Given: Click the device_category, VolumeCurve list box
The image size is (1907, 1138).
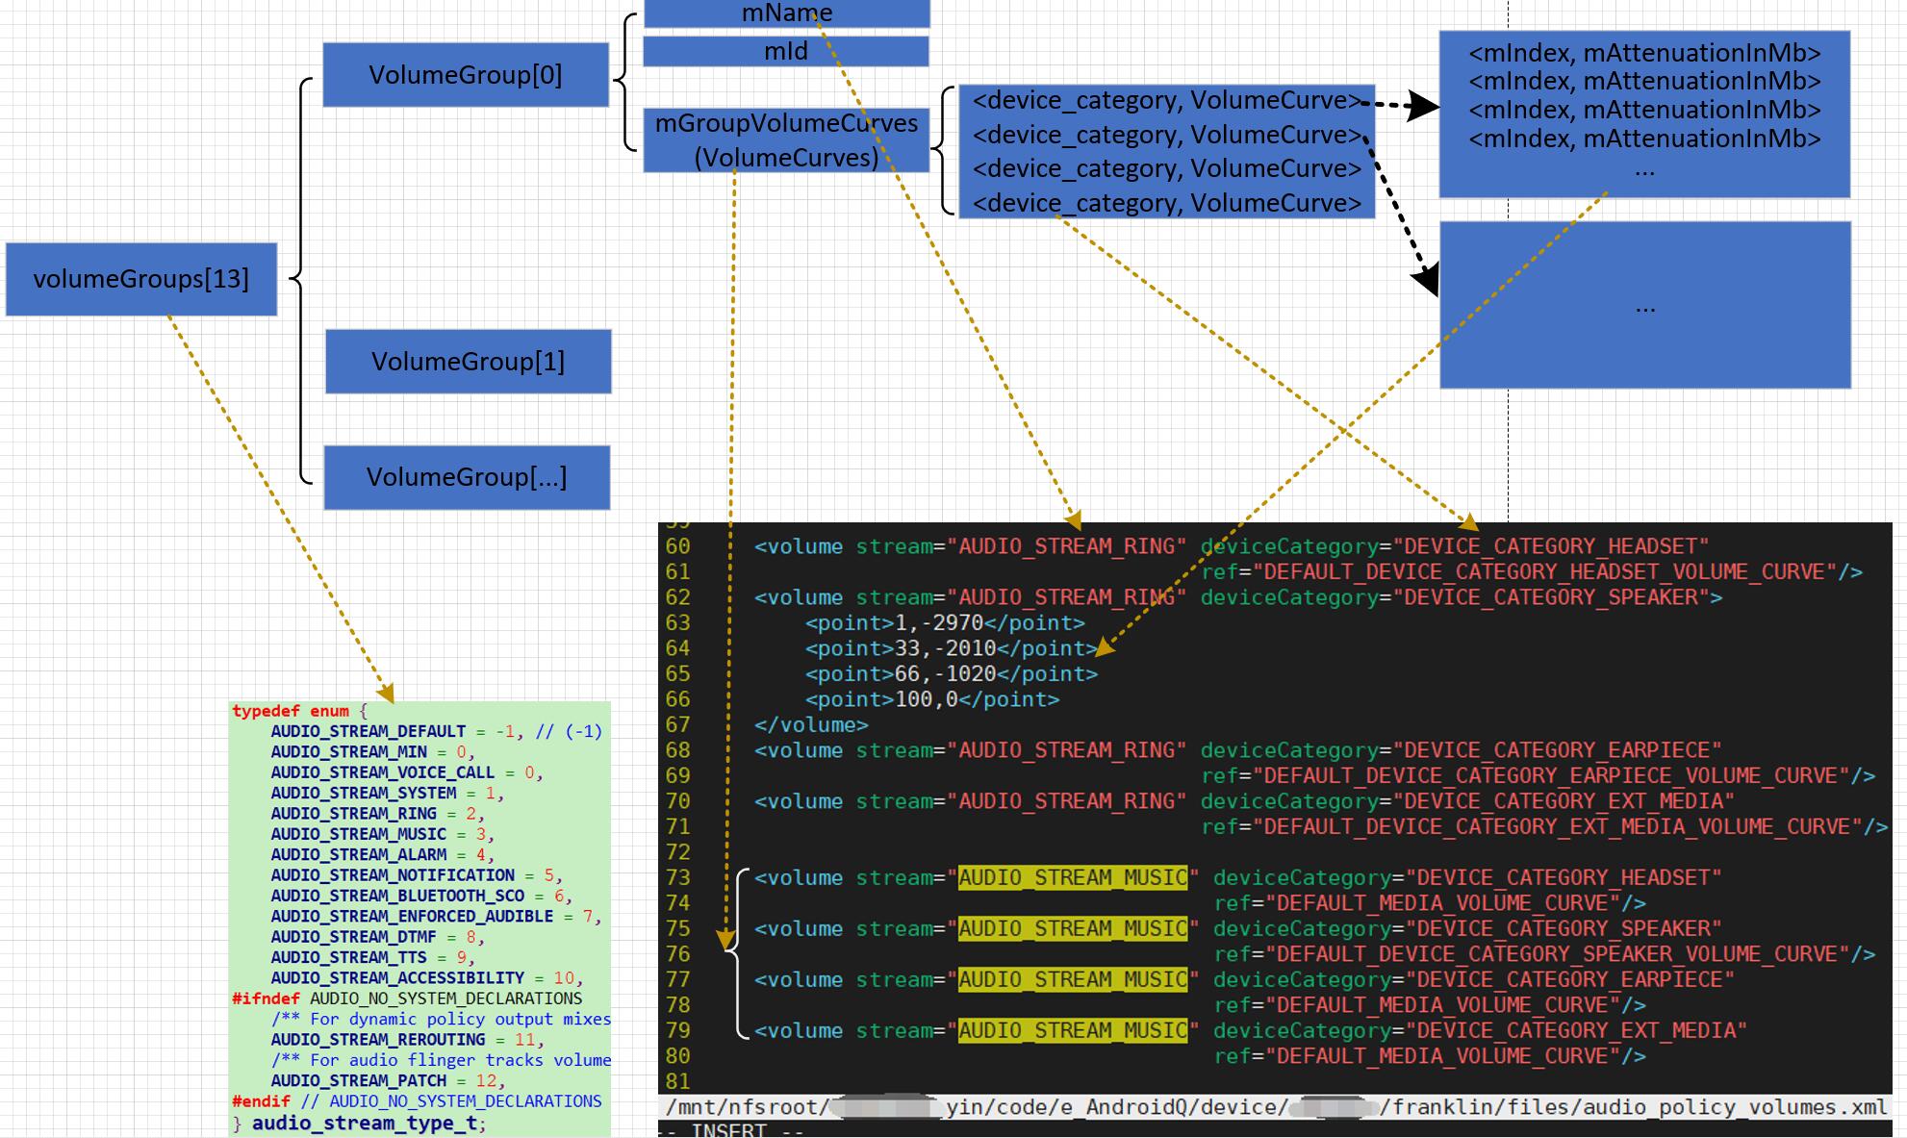Looking at the screenshot, I should click(x=1166, y=152).
